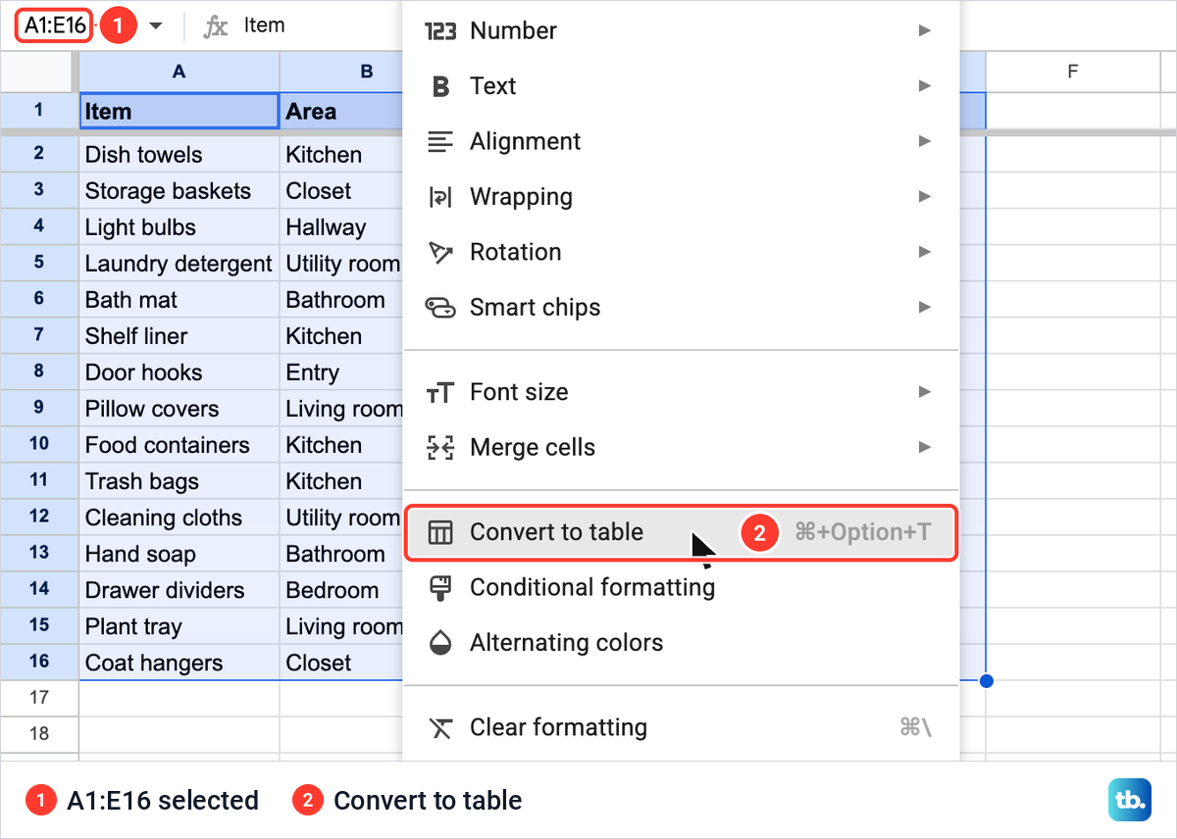The height and width of the screenshot is (839, 1177).
Task: Choose Alternating colors option
Action: 681,643
